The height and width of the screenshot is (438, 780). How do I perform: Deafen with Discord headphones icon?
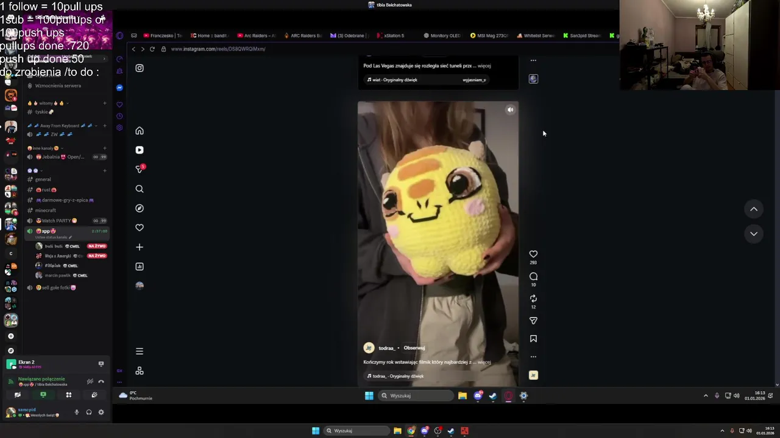(89, 412)
